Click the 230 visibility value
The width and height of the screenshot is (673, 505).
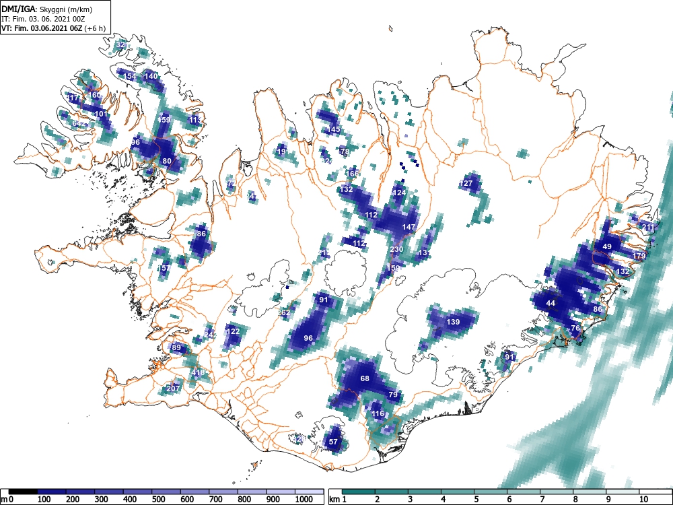[x=396, y=250]
